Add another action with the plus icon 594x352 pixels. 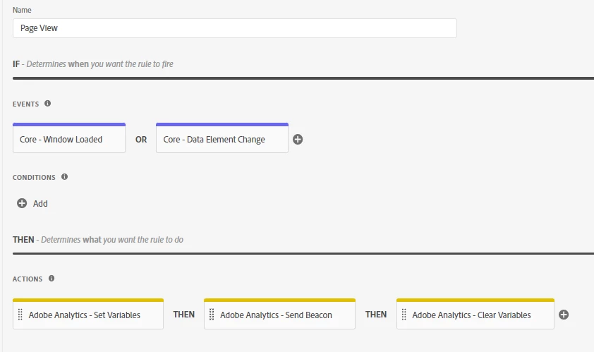coord(564,315)
